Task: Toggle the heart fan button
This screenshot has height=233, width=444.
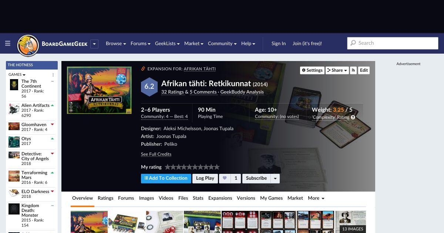Action: coord(225,178)
